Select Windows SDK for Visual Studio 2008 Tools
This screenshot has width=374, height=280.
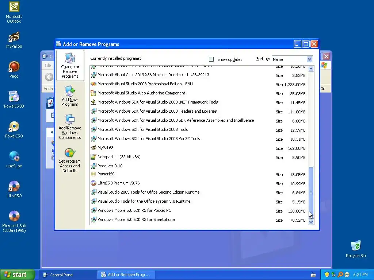[198, 129]
